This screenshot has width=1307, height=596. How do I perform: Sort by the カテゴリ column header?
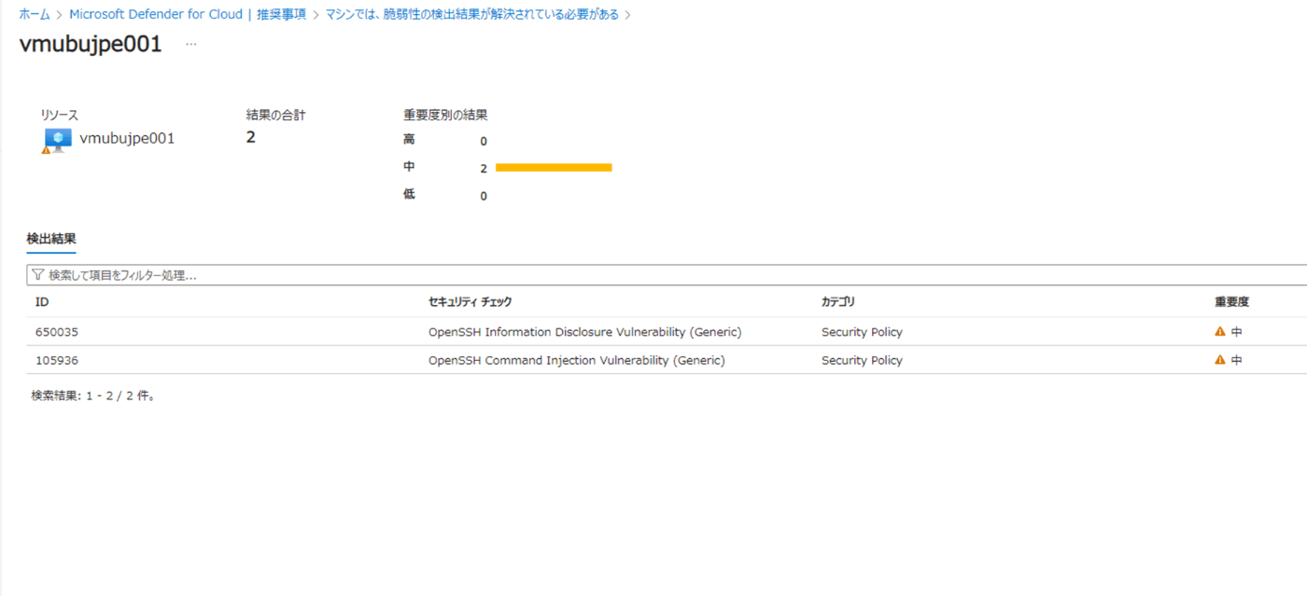tap(838, 302)
